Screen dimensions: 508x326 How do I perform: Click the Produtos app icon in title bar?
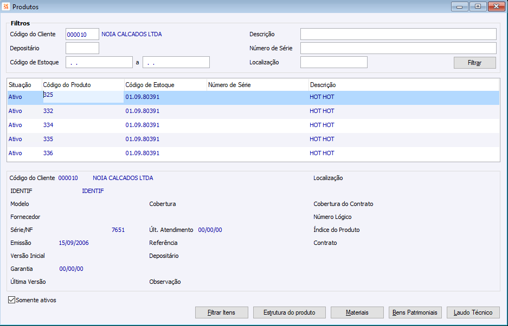[x=6, y=6]
